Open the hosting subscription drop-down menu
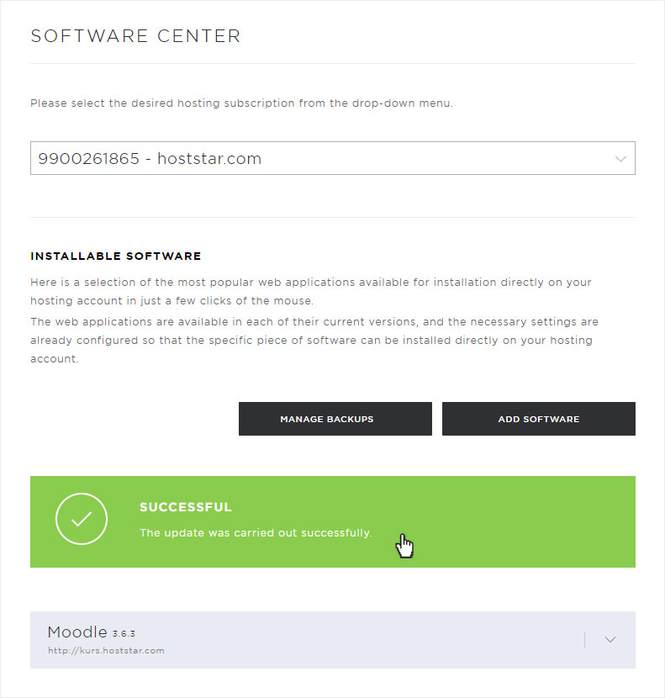 click(333, 158)
